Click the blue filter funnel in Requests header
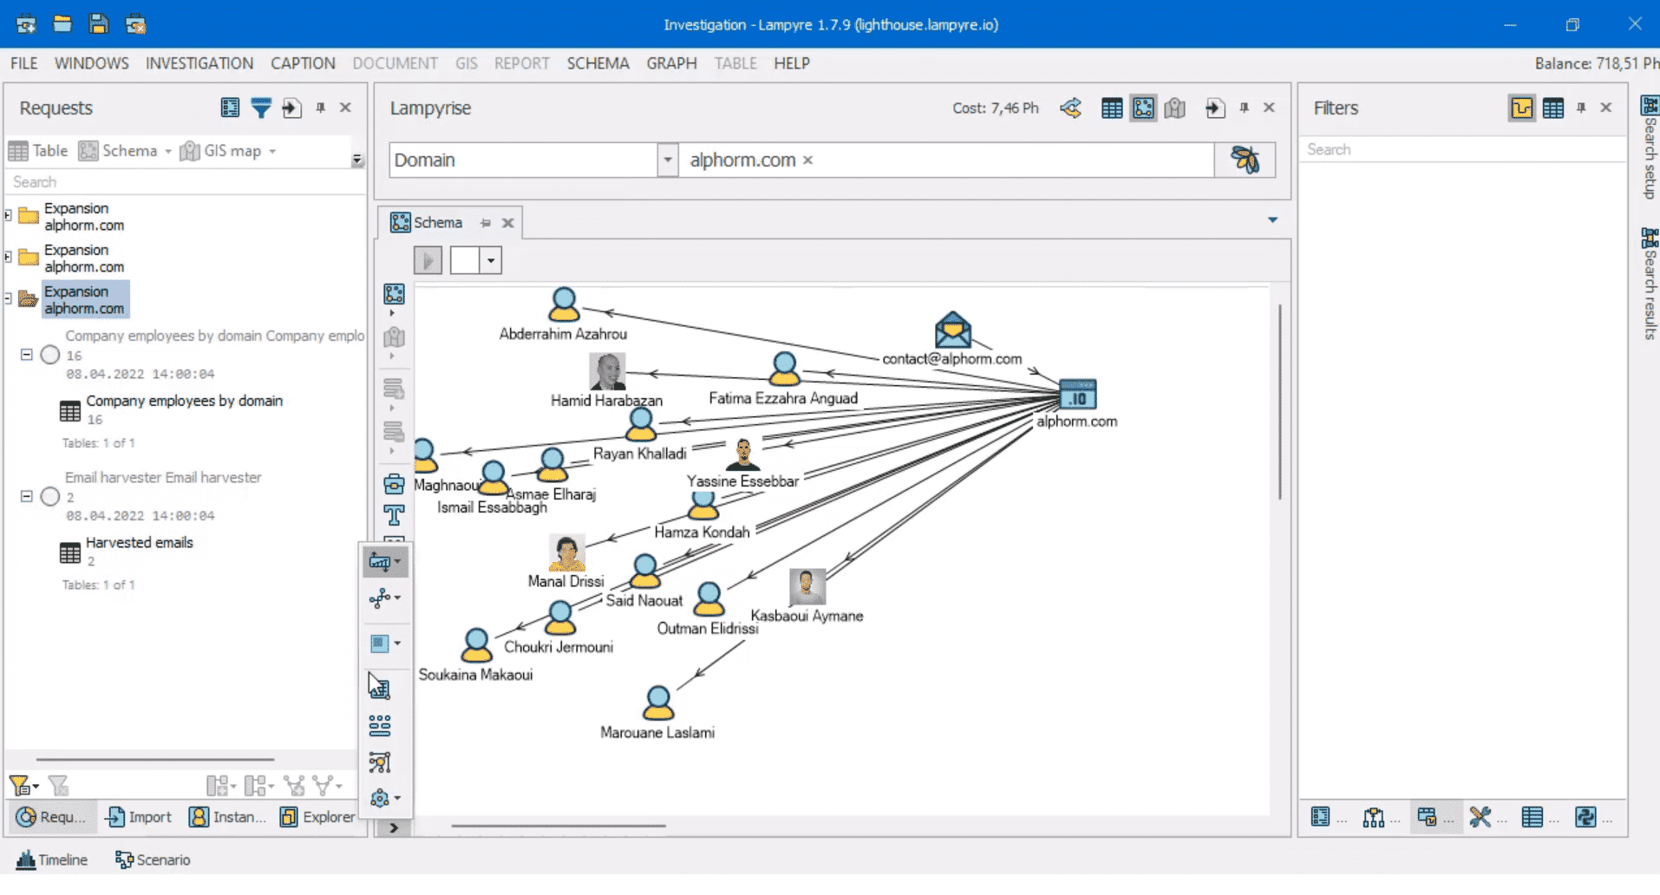Viewport: 1660px width, 895px height. click(261, 108)
